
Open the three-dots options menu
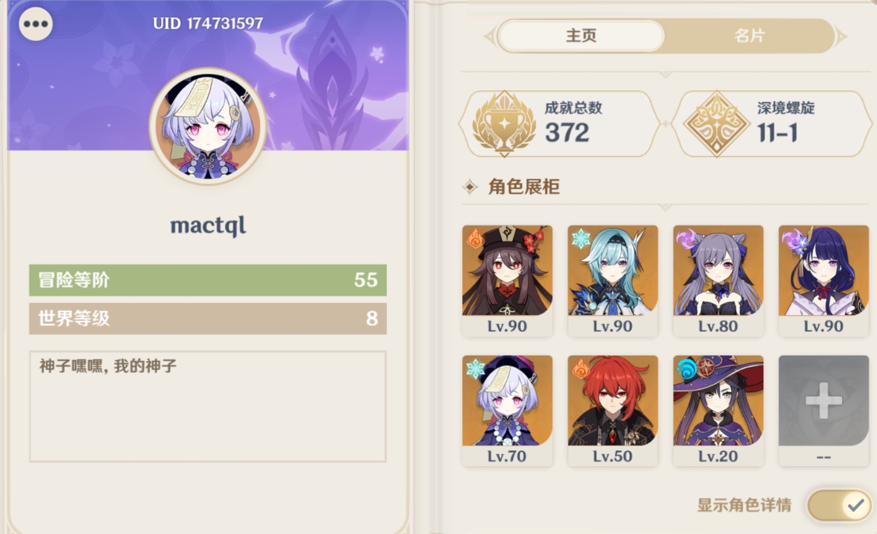point(36,24)
